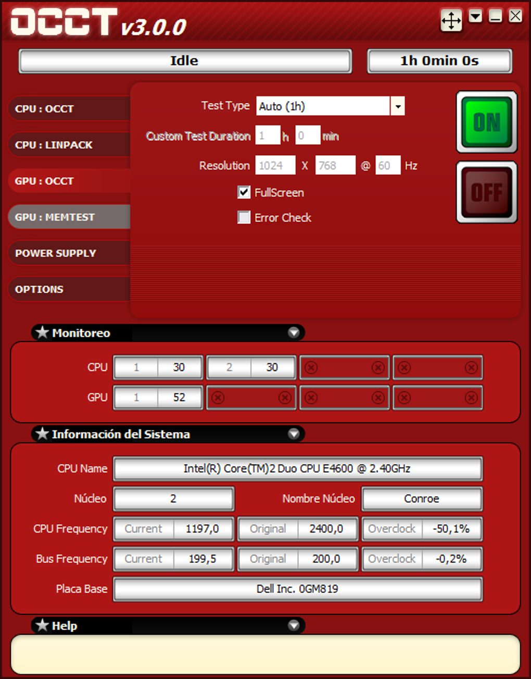
Task: Click the star icon beside Help
Action: (x=42, y=625)
